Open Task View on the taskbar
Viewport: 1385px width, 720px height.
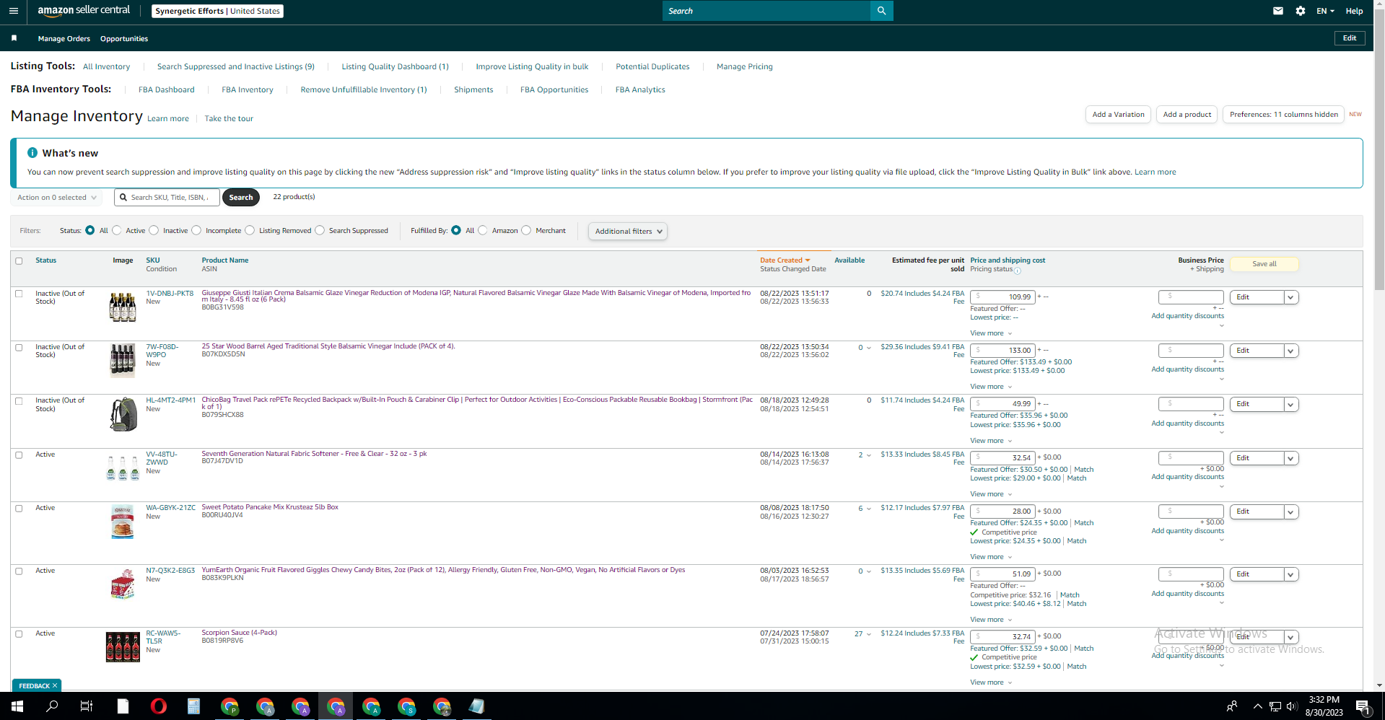(x=87, y=706)
